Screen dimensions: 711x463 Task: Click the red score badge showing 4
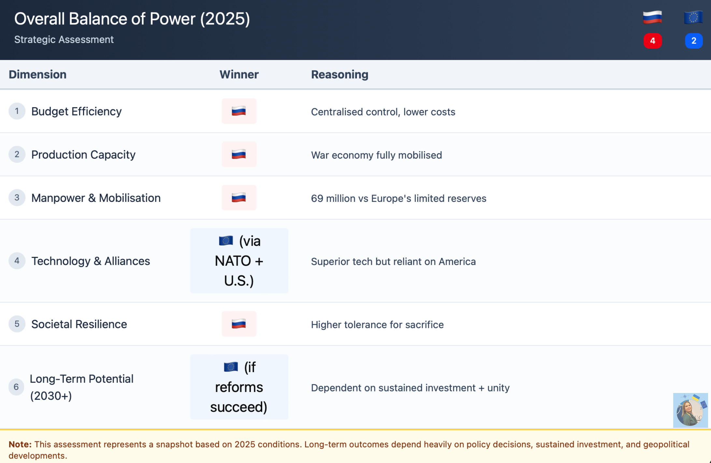[652, 41]
